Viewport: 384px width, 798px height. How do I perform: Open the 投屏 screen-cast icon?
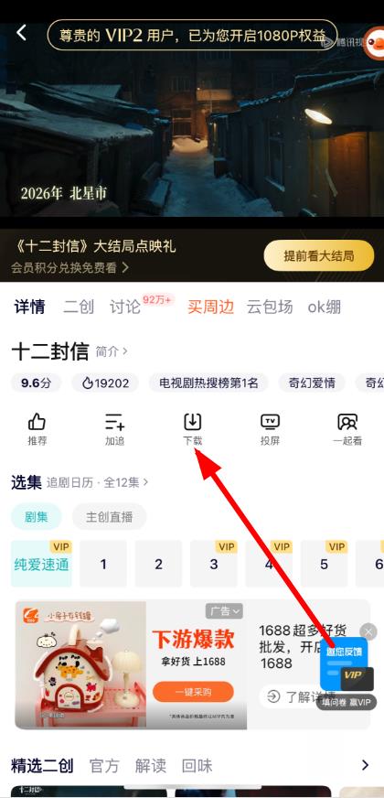click(270, 422)
